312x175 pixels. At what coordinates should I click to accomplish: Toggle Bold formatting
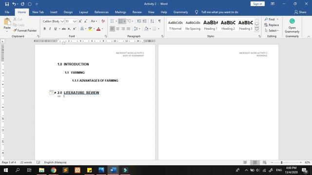click(x=44, y=29)
